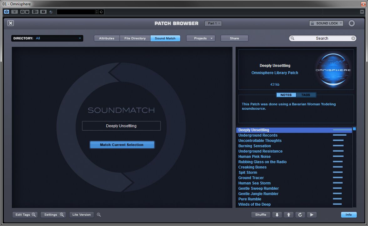Select the Notes tab
This screenshot has height=226, width=368.
[x=286, y=95]
